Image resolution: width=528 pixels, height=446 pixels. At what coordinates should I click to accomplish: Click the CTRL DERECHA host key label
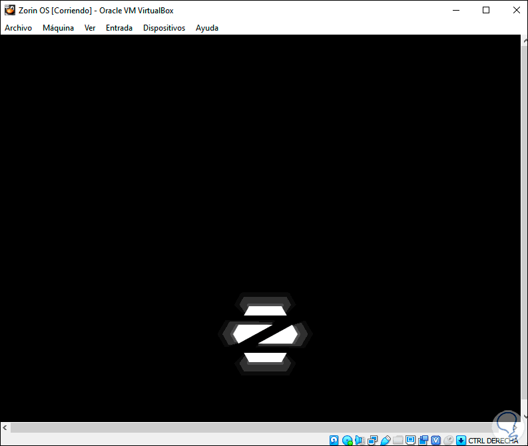tap(493, 441)
